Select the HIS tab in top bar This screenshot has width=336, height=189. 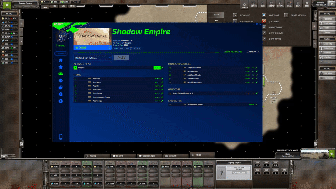coord(54,6)
